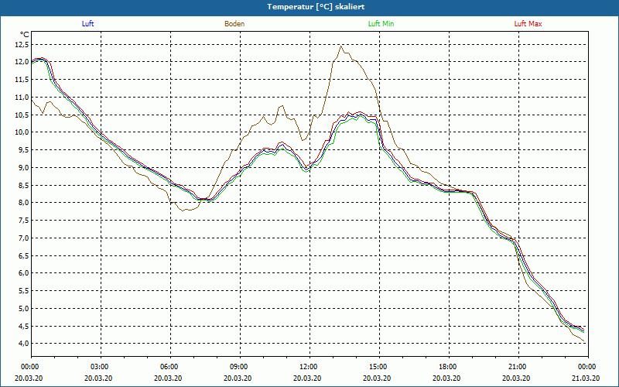Screen dimensions: 619x387
Task: Click the Luft Min legend label
Action: click(x=381, y=24)
